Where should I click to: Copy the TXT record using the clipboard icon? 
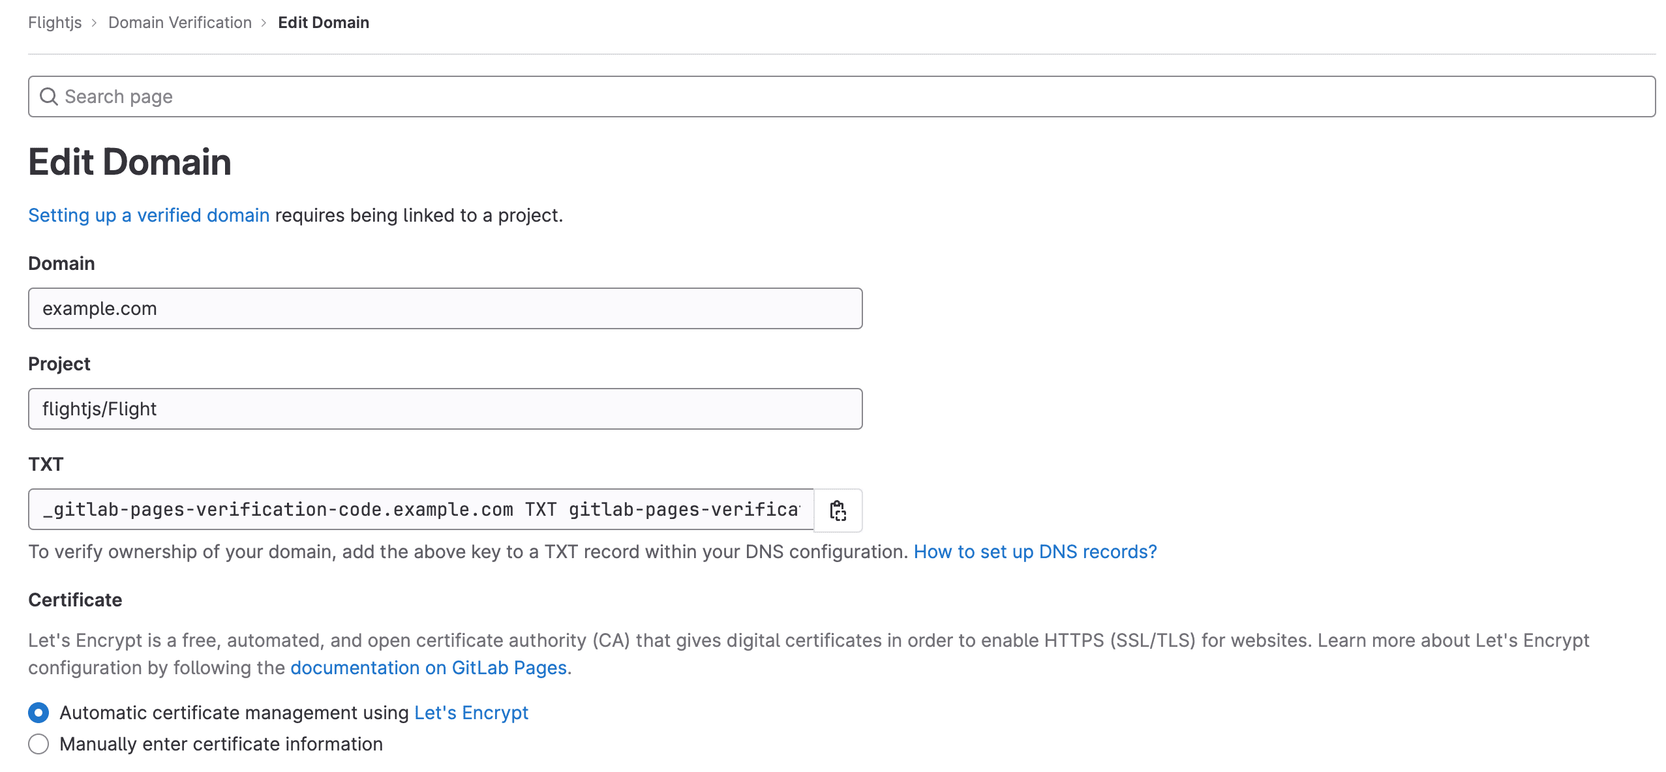pyautogui.click(x=838, y=511)
